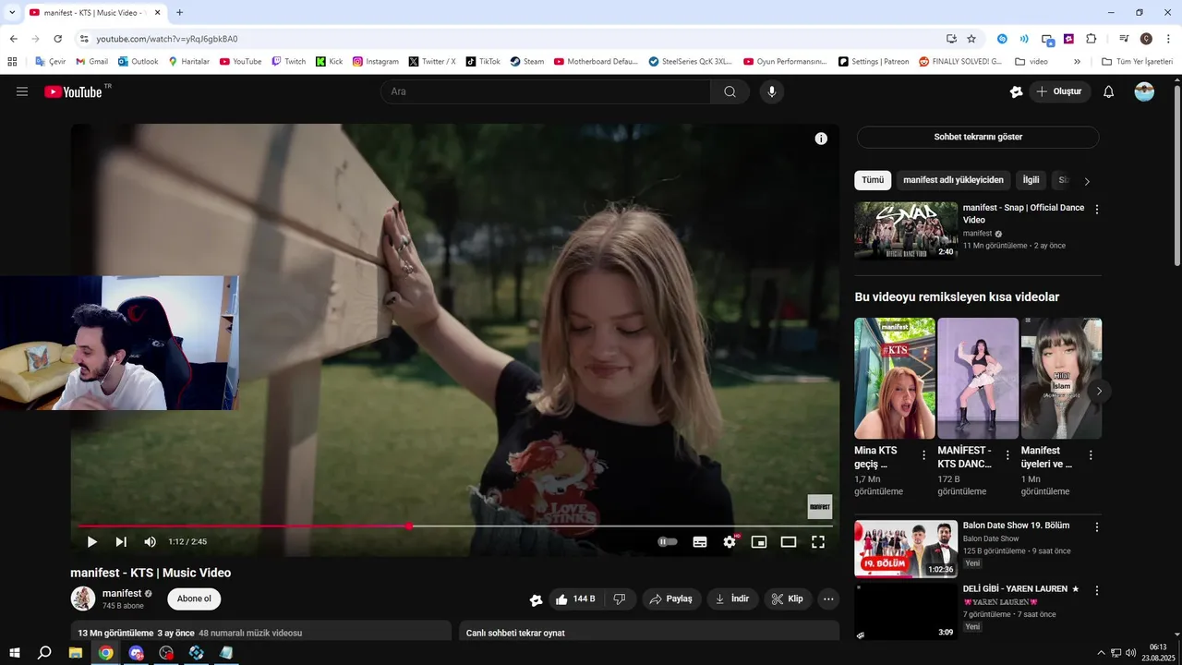The height and width of the screenshot is (665, 1182).
Task: Open the Mina KTS geçiş short
Action: [895, 378]
